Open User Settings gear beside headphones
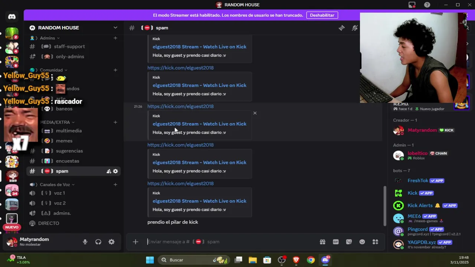This screenshot has width=475, height=267. pyautogui.click(x=112, y=242)
